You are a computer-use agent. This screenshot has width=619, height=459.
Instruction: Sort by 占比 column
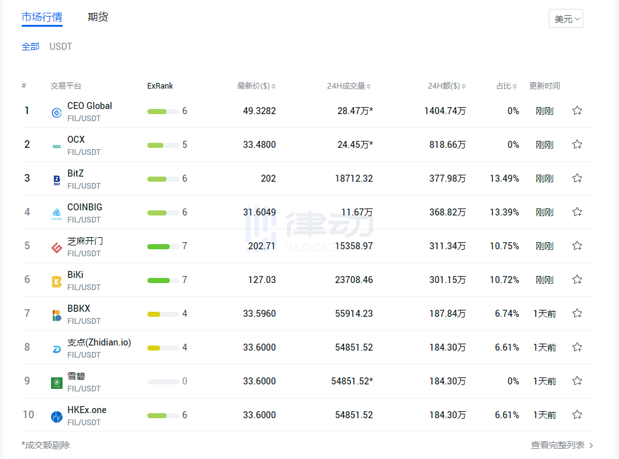click(x=507, y=86)
